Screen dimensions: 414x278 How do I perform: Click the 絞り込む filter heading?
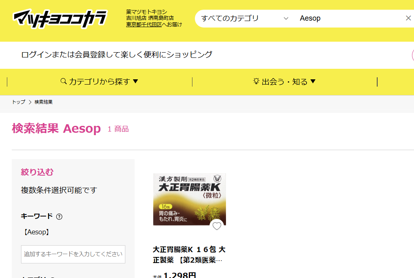(x=37, y=172)
